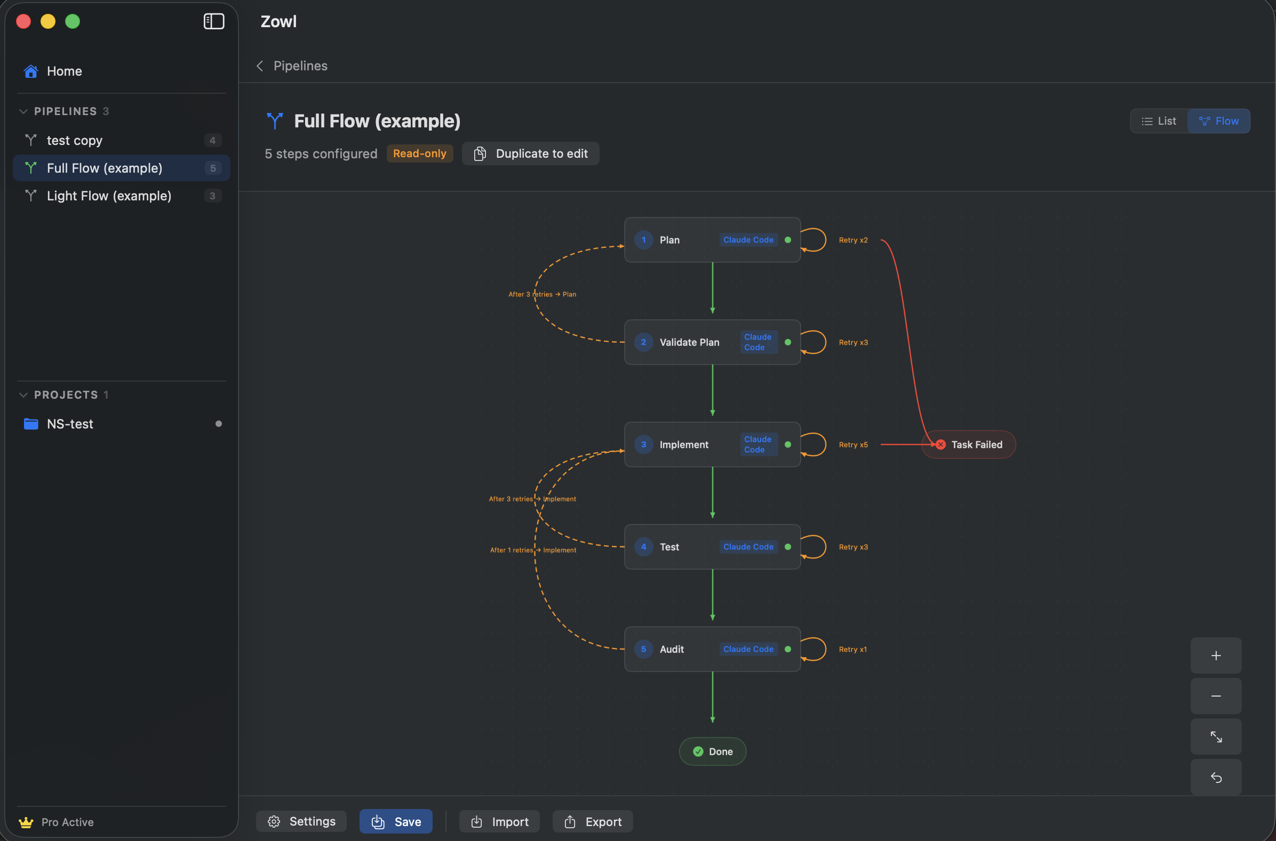Viewport: 1276px width, 841px height.
Task: Toggle the status dot on the Audit step
Action: [788, 649]
